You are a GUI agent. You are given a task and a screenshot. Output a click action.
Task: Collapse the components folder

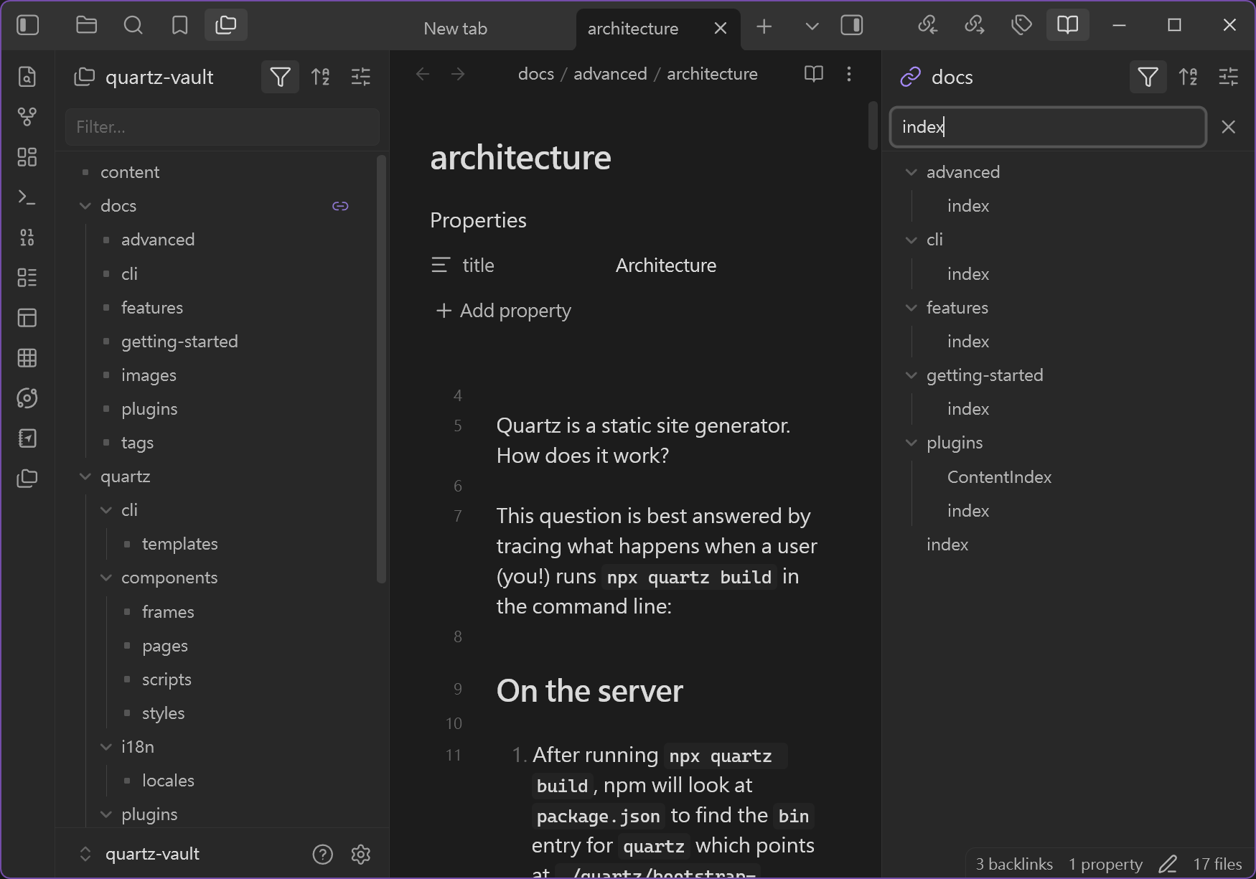[106, 578]
